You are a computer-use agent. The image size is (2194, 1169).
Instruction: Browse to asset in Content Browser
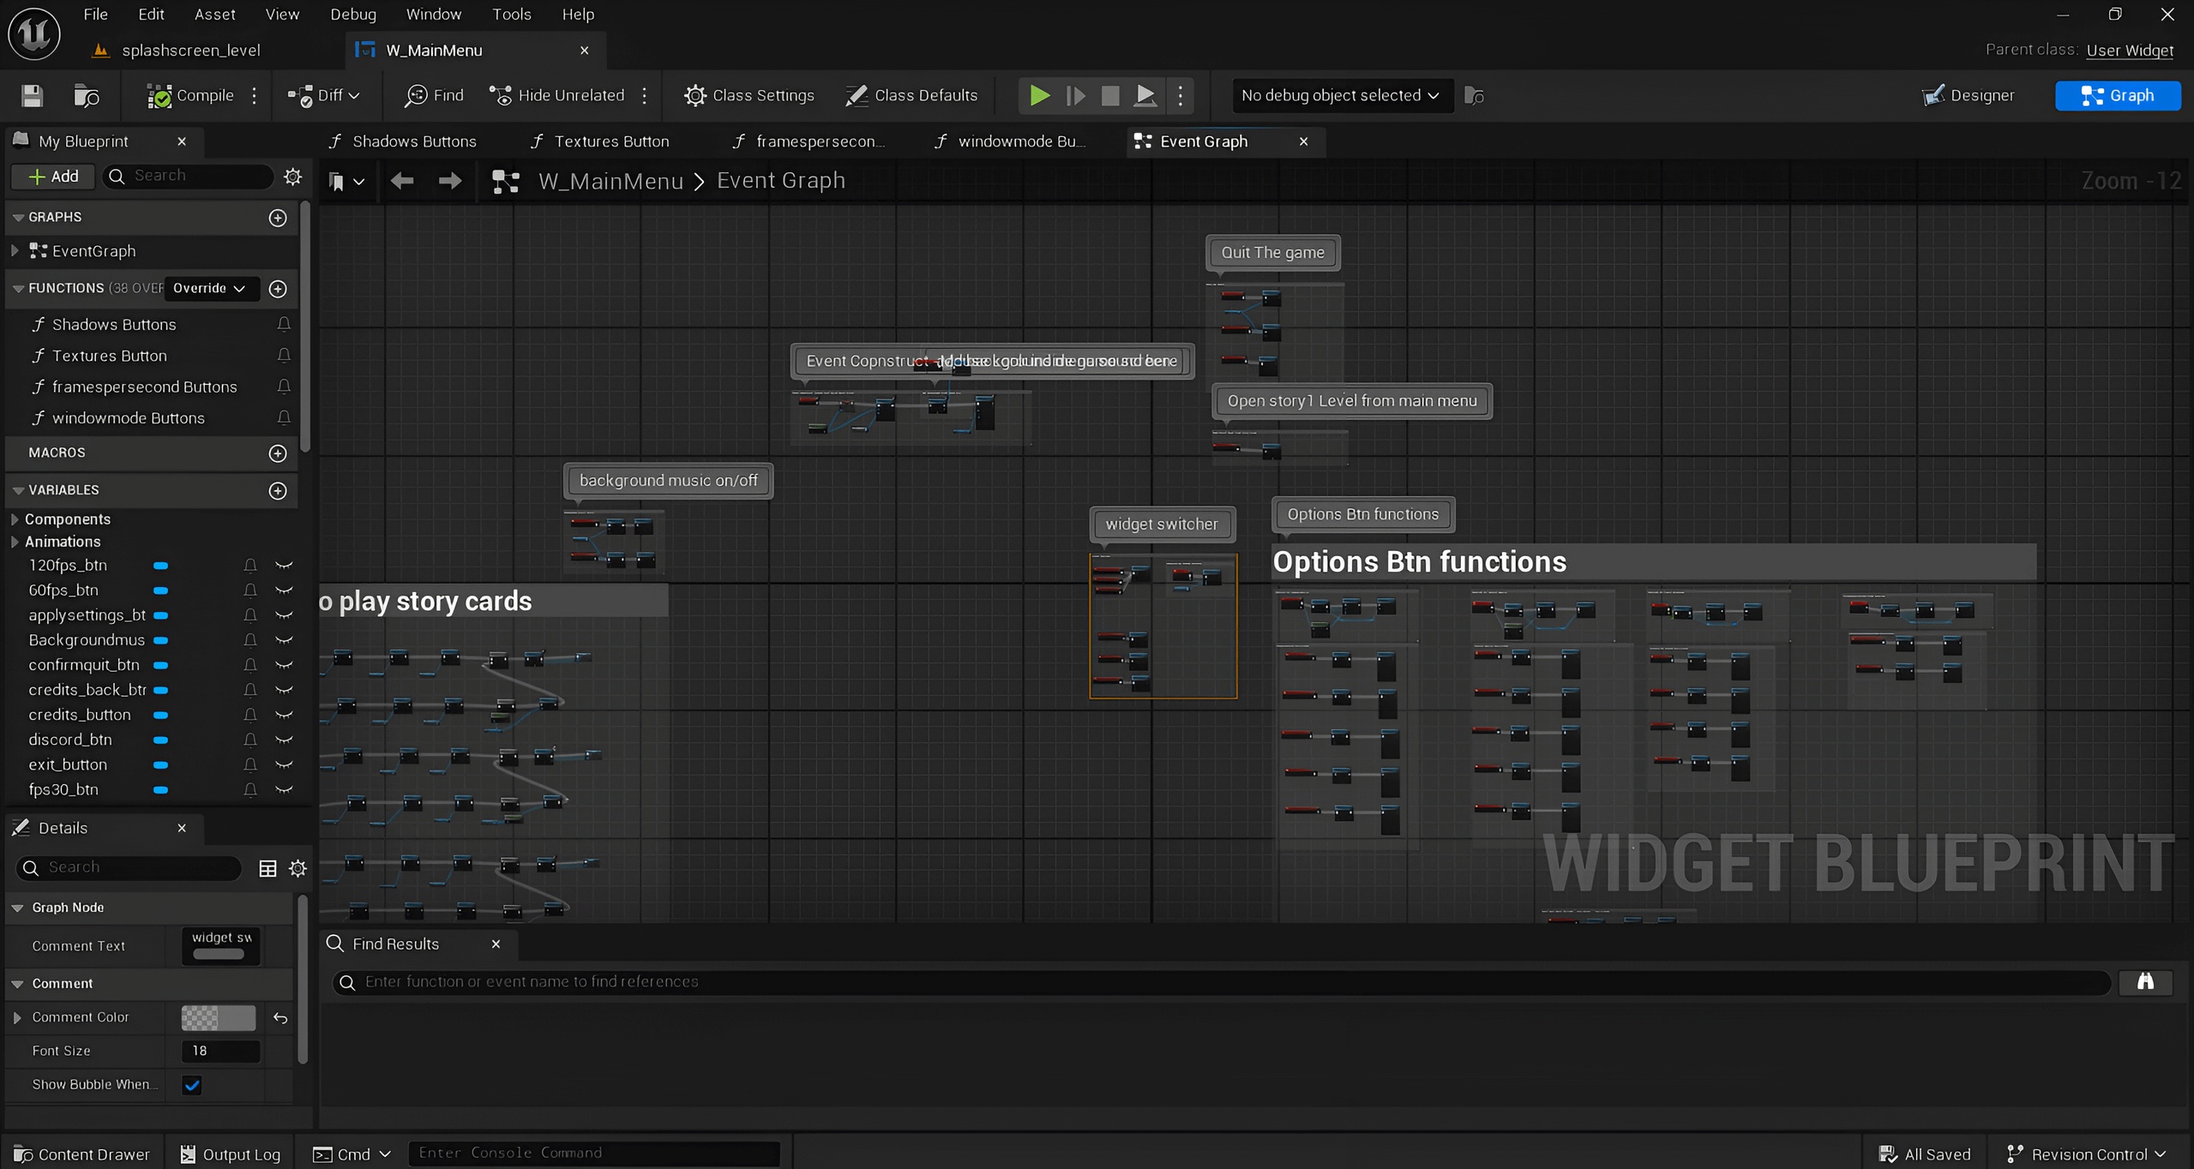pyautogui.click(x=86, y=95)
